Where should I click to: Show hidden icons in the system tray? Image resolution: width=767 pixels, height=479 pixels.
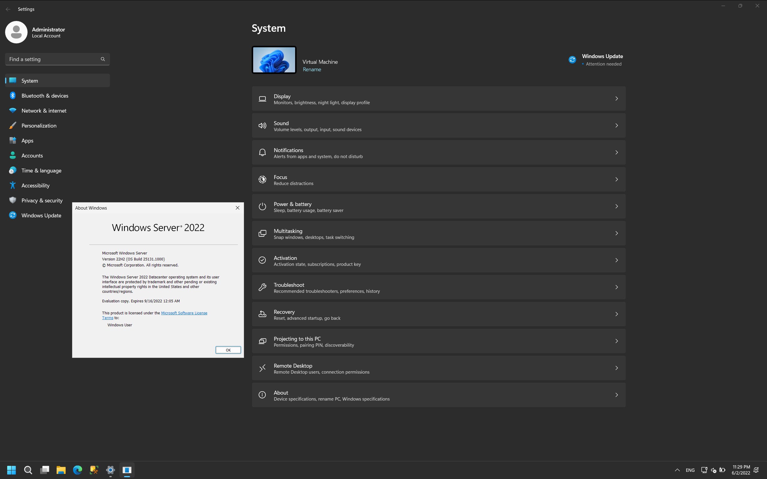pos(677,470)
